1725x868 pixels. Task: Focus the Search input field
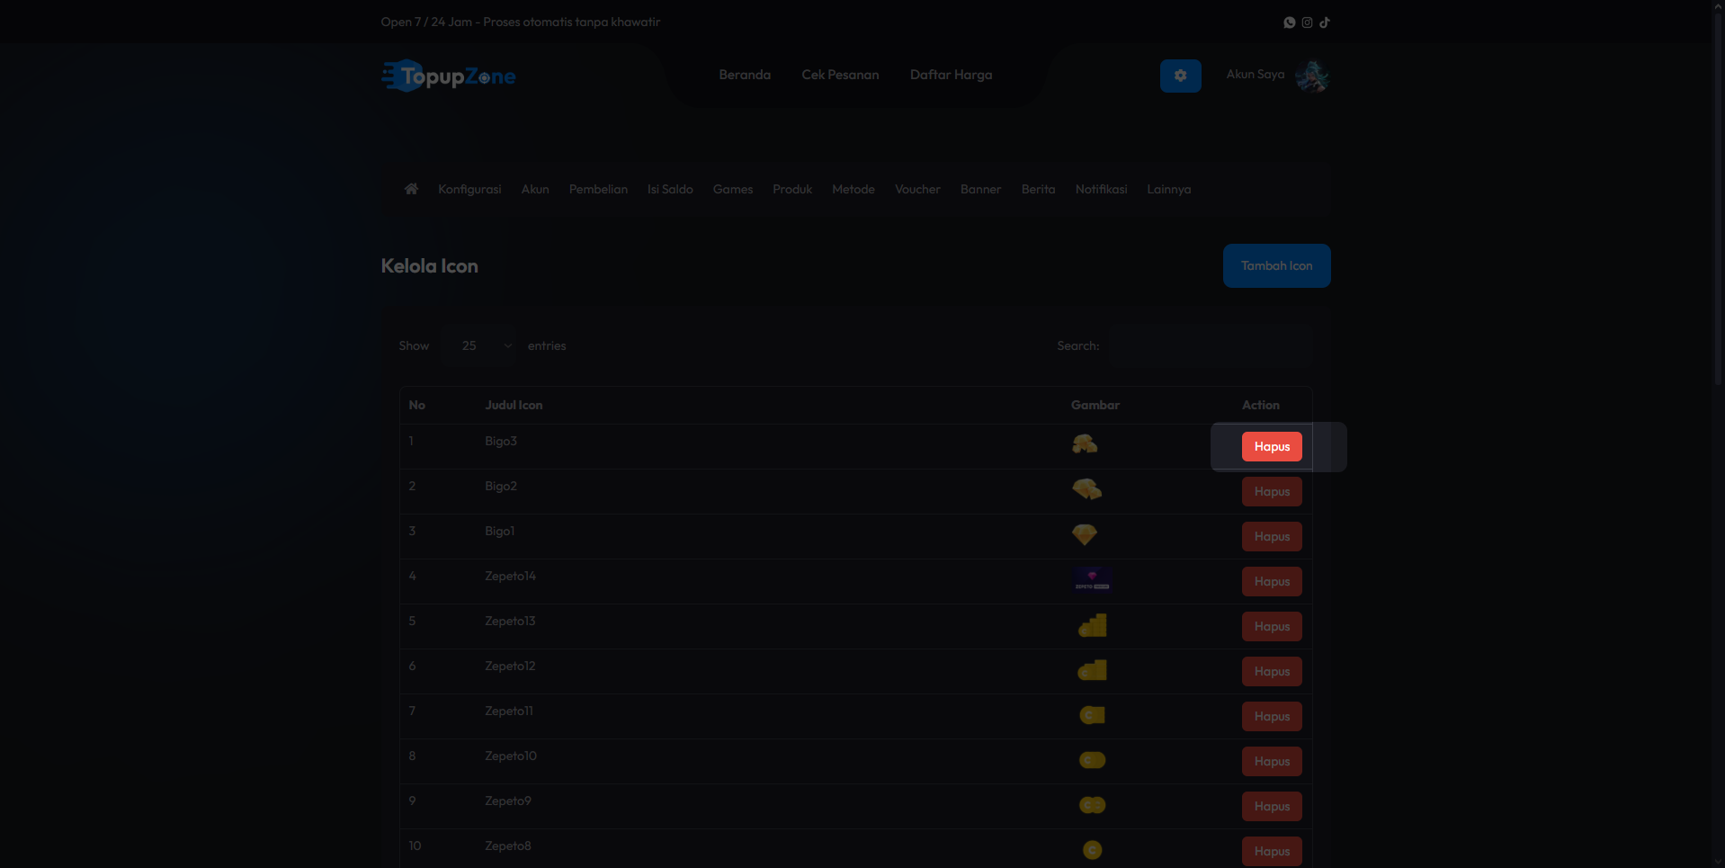coord(1211,345)
